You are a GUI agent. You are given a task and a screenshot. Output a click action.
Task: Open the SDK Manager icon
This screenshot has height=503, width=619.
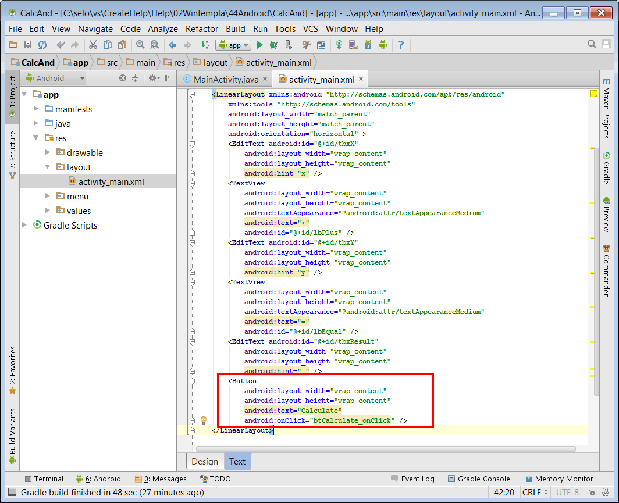pyautogui.click(x=368, y=45)
